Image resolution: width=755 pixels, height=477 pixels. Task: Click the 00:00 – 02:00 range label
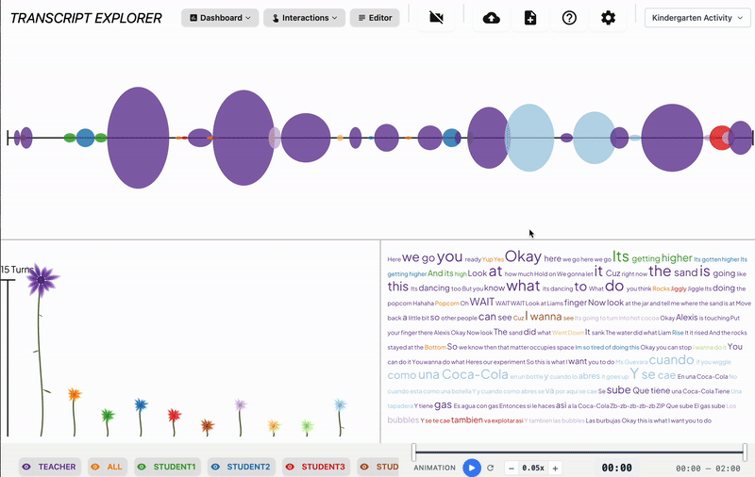pos(708,469)
